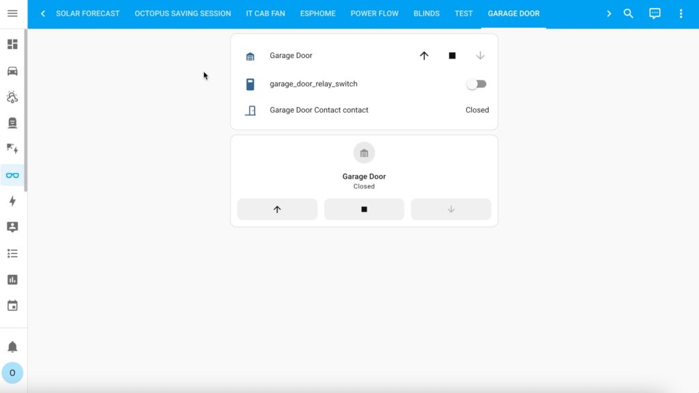Click the sidebar vertical scrollbar
The image size is (699, 393).
(26, 111)
